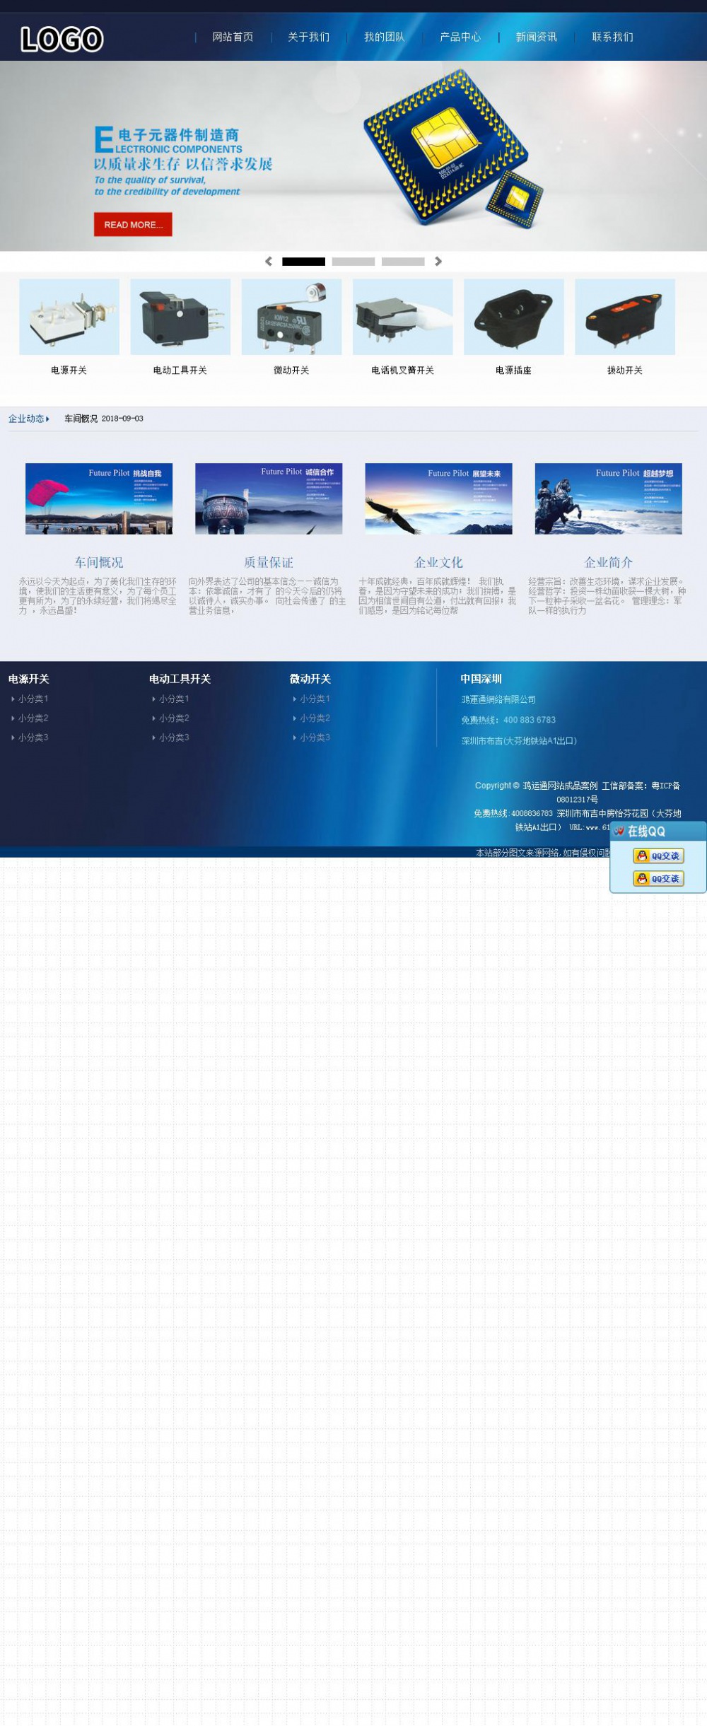Open the 电源插座 product image
707x1726 pixels.
pos(514,317)
